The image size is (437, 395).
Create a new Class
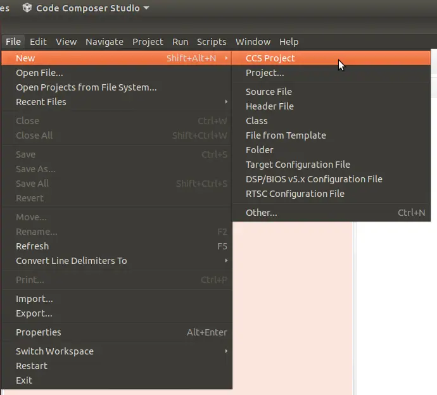[331, 121]
